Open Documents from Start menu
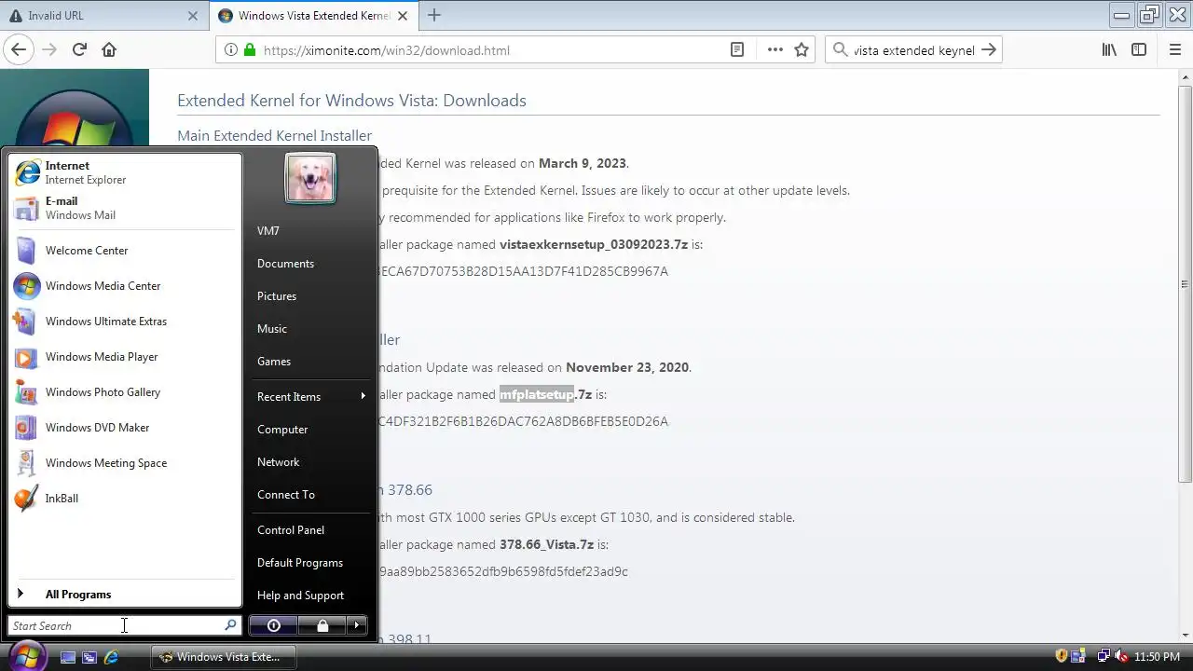Viewport: 1193px width, 671px height. pyautogui.click(x=311, y=264)
